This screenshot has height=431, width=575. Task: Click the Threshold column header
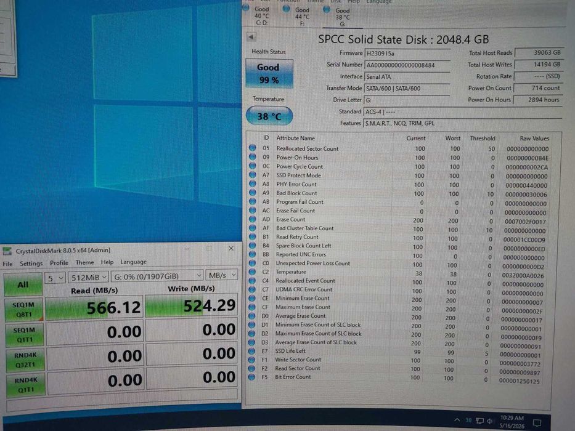[x=482, y=139]
